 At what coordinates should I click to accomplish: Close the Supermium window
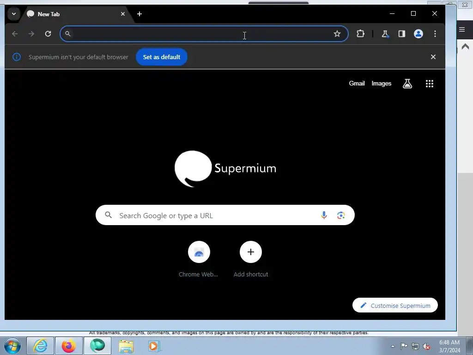point(434,13)
